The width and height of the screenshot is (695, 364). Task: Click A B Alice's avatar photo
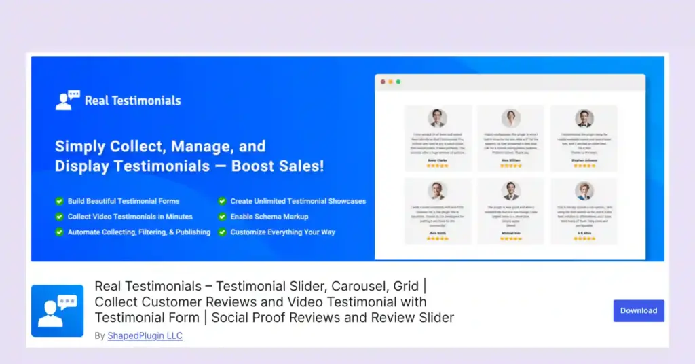[x=584, y=191]
